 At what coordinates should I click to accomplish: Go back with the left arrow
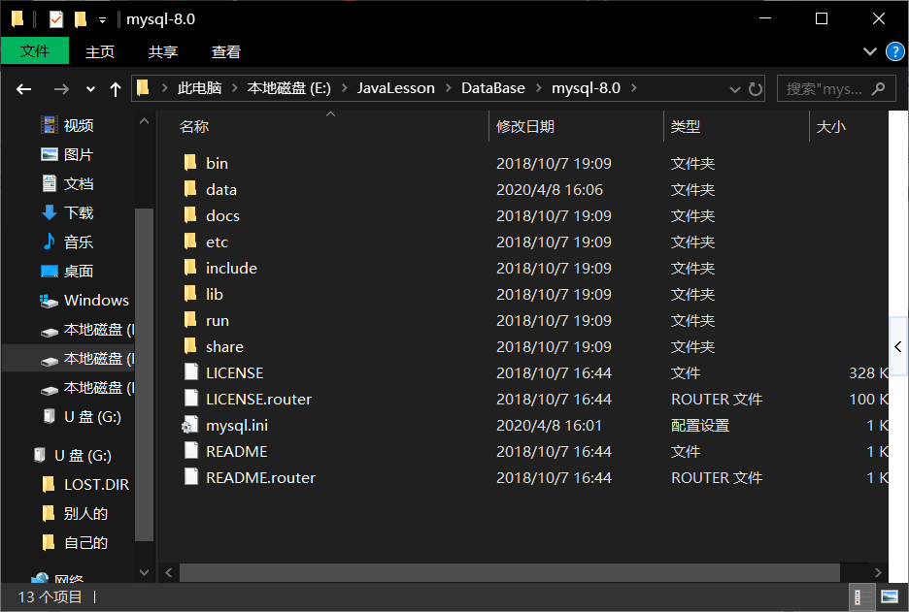point(23,89)
